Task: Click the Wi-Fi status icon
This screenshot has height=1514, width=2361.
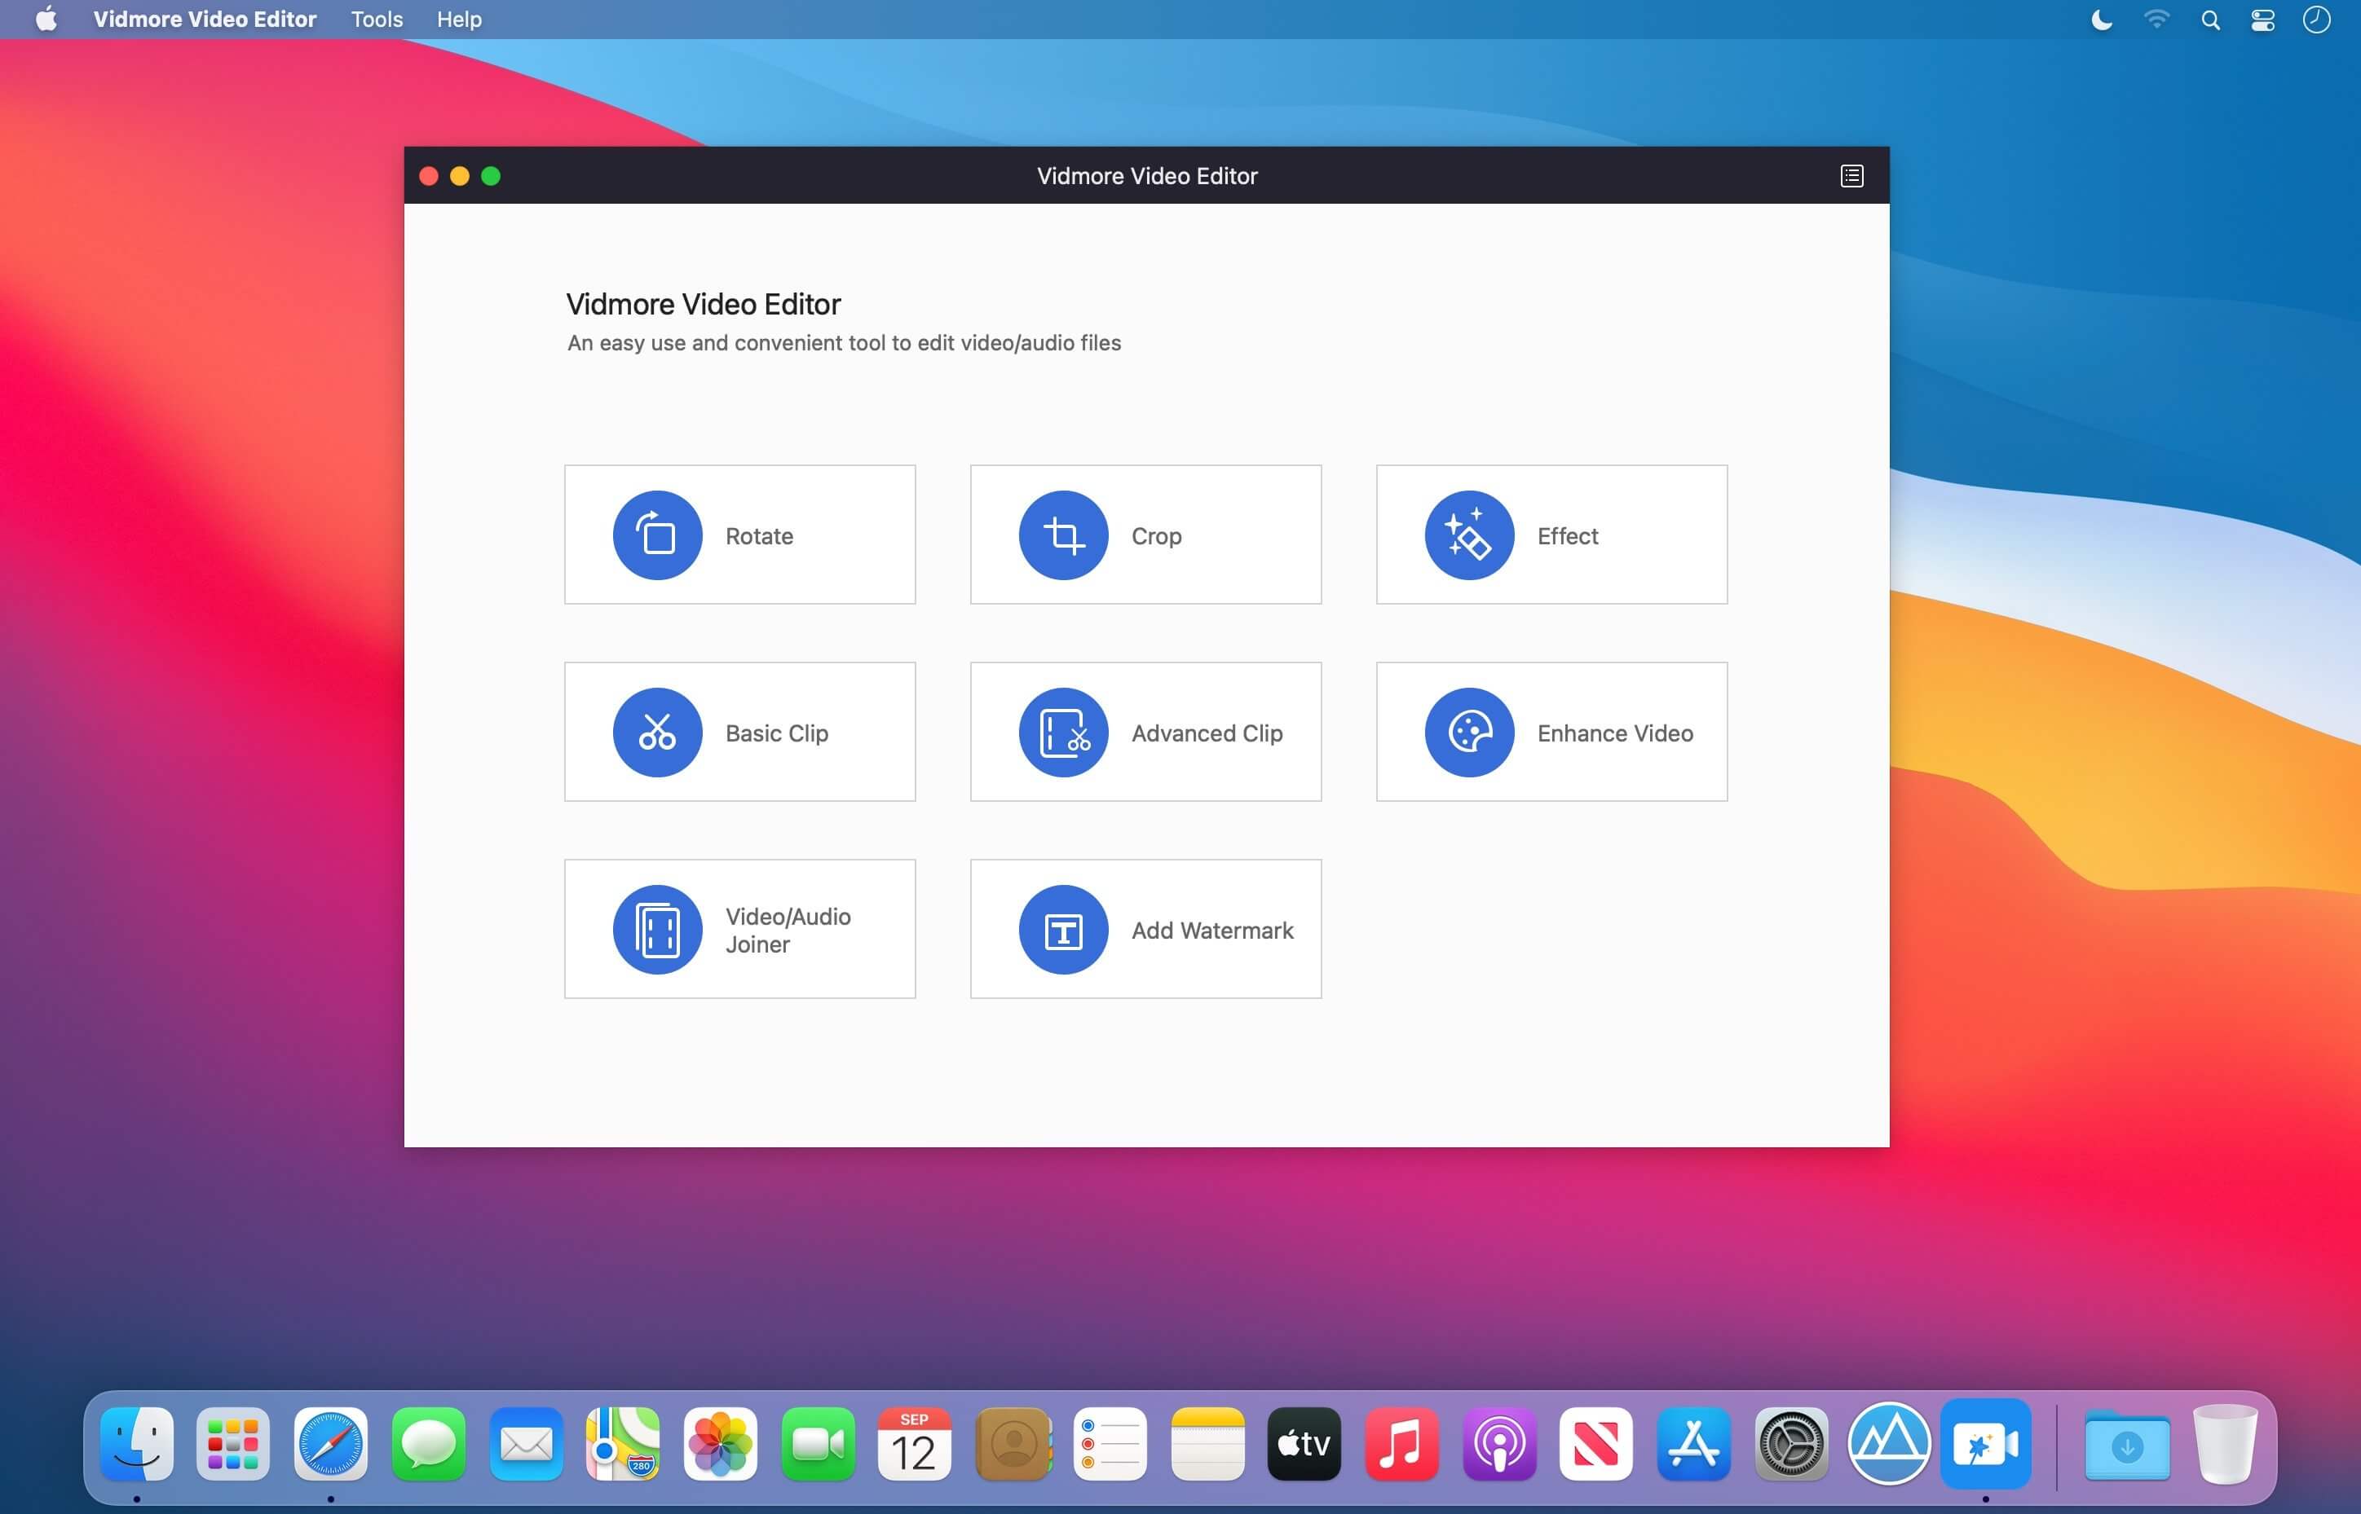Action: tap(2156, 20)
